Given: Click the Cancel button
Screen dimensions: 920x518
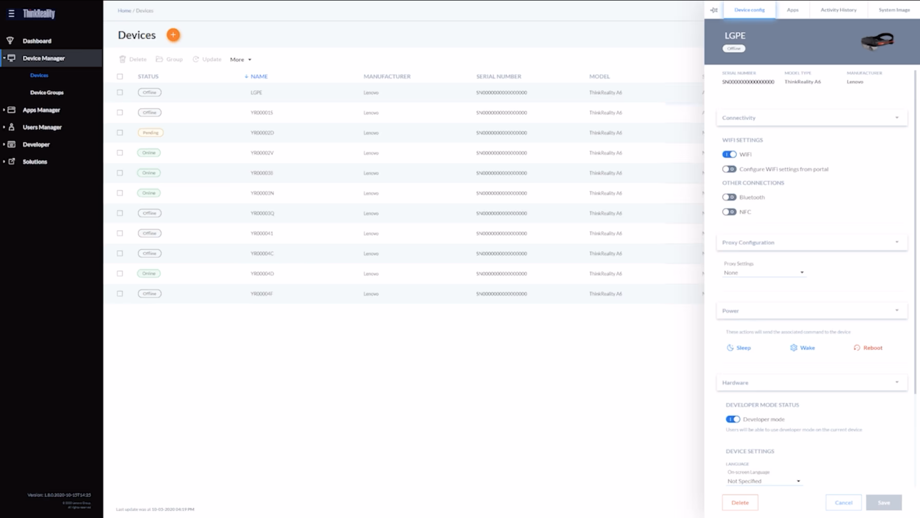Looking at the screenshot, I should click(843, 503).
